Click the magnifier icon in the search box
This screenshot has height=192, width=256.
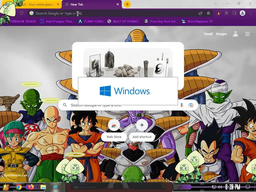tap(65, 105)
